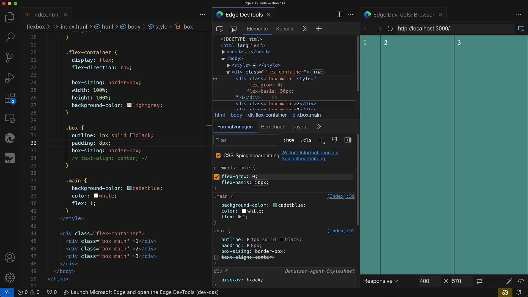
Task: Open the Extensions view
Action: (x=10, y=98)
